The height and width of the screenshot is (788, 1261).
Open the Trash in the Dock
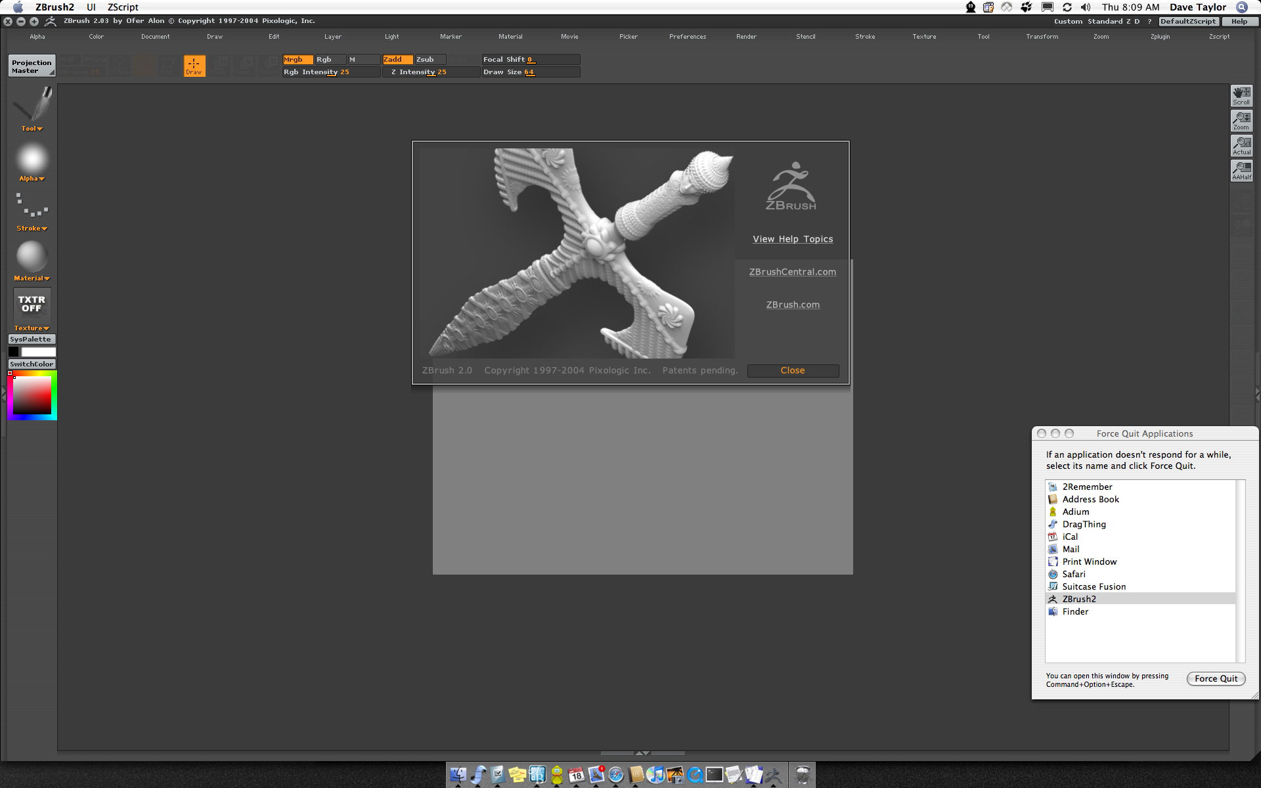803,775
